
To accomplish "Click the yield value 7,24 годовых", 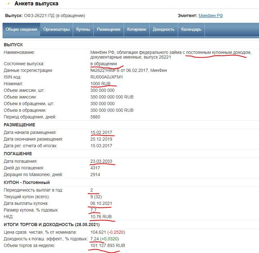I will [94, 238].
